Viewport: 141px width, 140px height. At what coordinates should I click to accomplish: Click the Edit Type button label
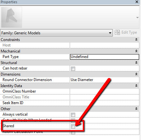129,32
